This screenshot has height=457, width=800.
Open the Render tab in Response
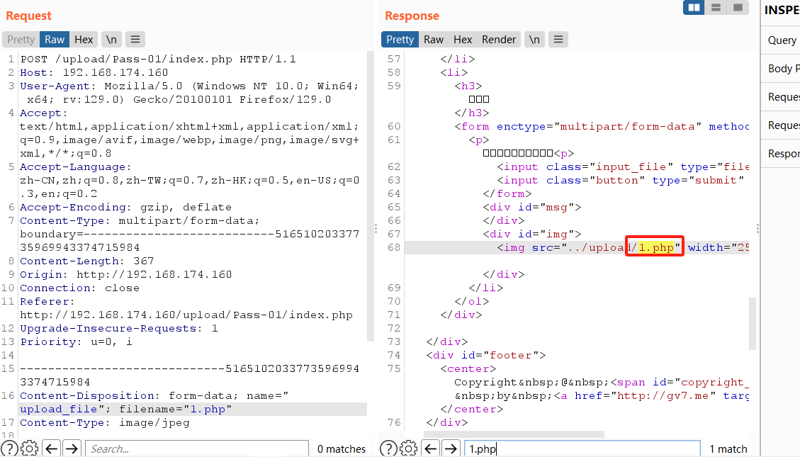click(499, 39)
